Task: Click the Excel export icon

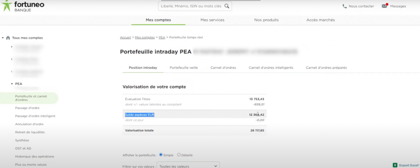Action: (x=395, y=165)
